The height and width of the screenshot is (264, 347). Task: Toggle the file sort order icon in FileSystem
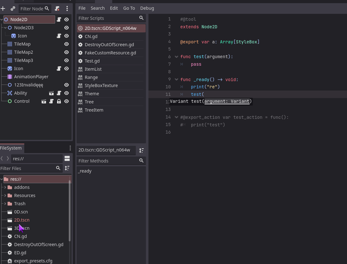(67, 168)
